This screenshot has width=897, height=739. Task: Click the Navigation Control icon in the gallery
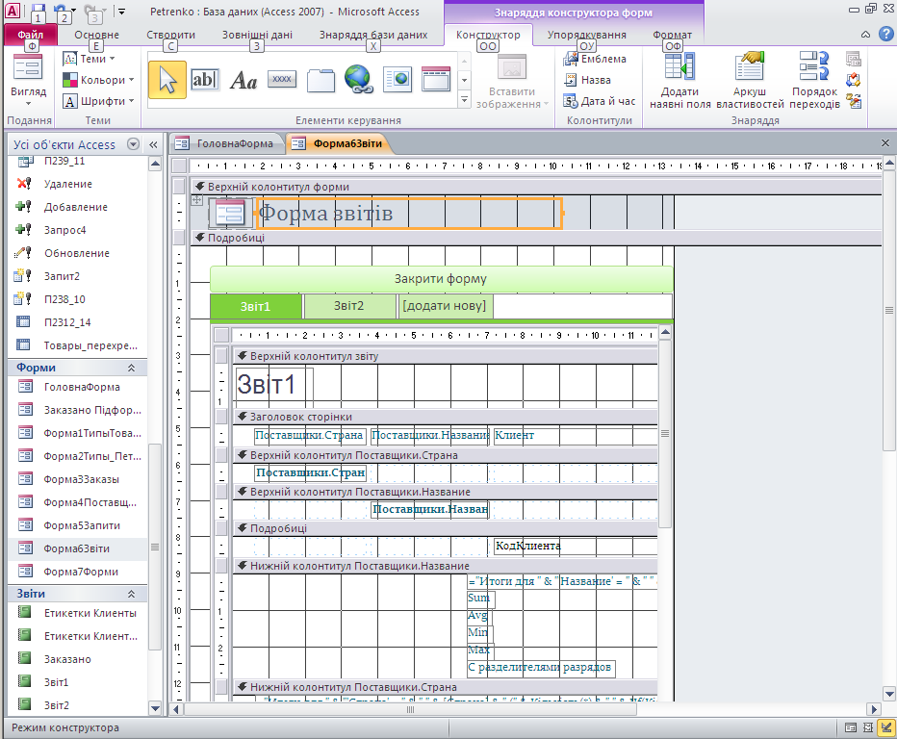[x=436, y=80]
